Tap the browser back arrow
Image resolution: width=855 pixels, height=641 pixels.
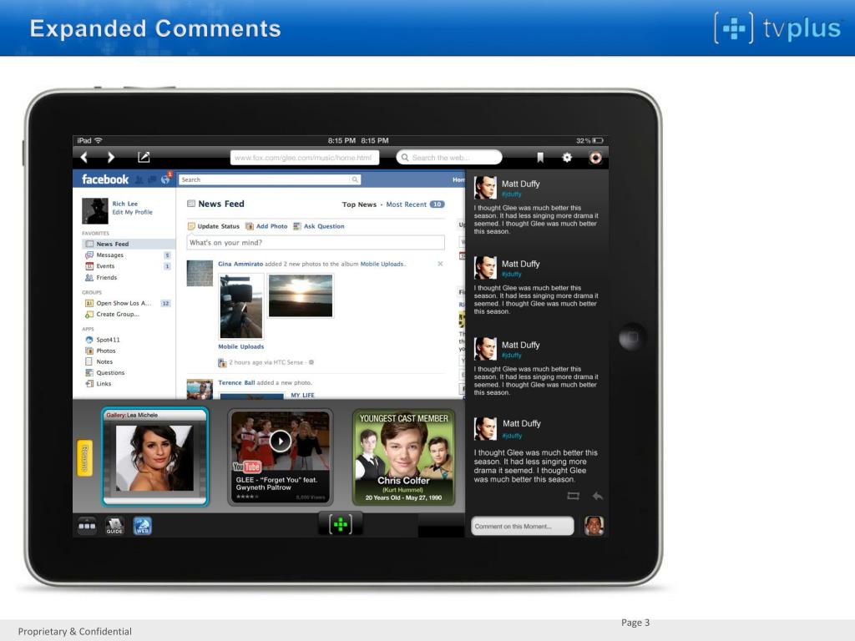click(84, 158)
